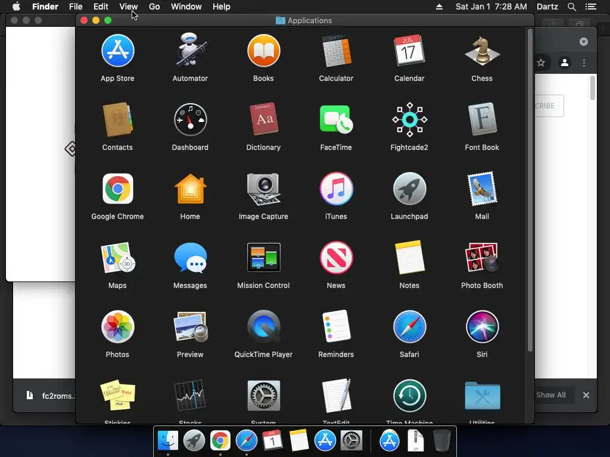Open the Trash in the Dock
610x457 pixels.
point(442,441)
